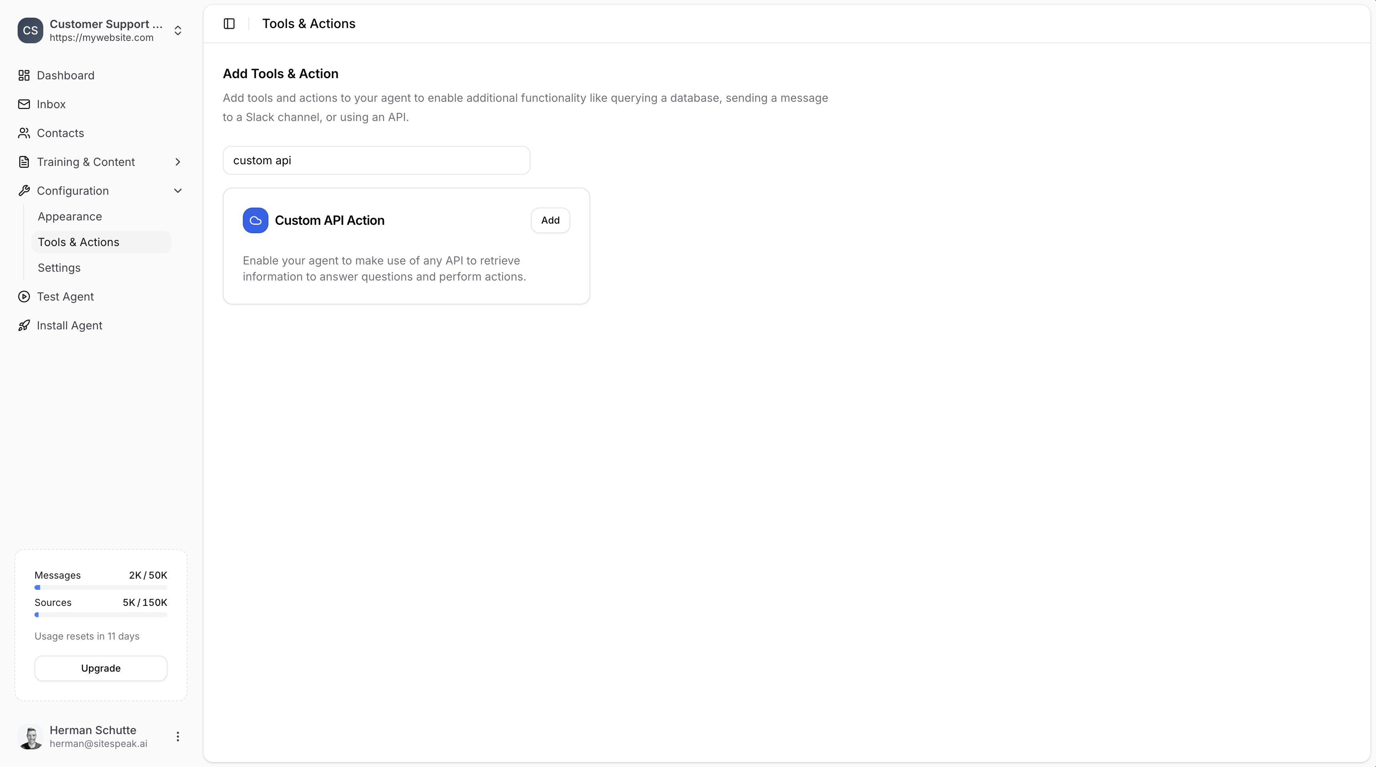1376x767 pixels.
Task: Open the Test Agent section
Action: 66,297
